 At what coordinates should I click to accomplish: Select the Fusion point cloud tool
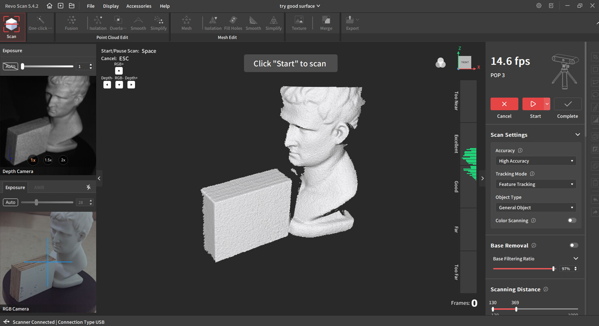point(71,23)
